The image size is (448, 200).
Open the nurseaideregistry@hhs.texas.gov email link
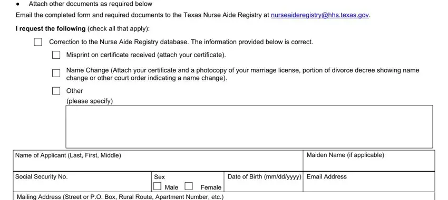click(x=320, y=15)
